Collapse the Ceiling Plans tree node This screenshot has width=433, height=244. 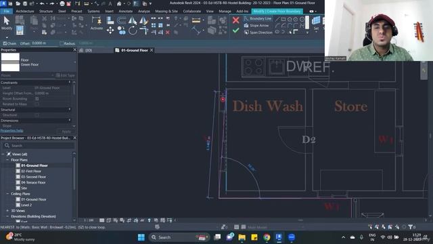(7, 194)
